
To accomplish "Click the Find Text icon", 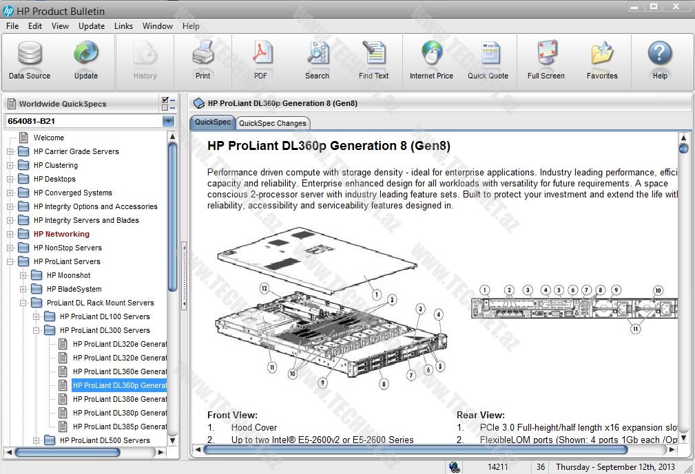I will 373,60.
